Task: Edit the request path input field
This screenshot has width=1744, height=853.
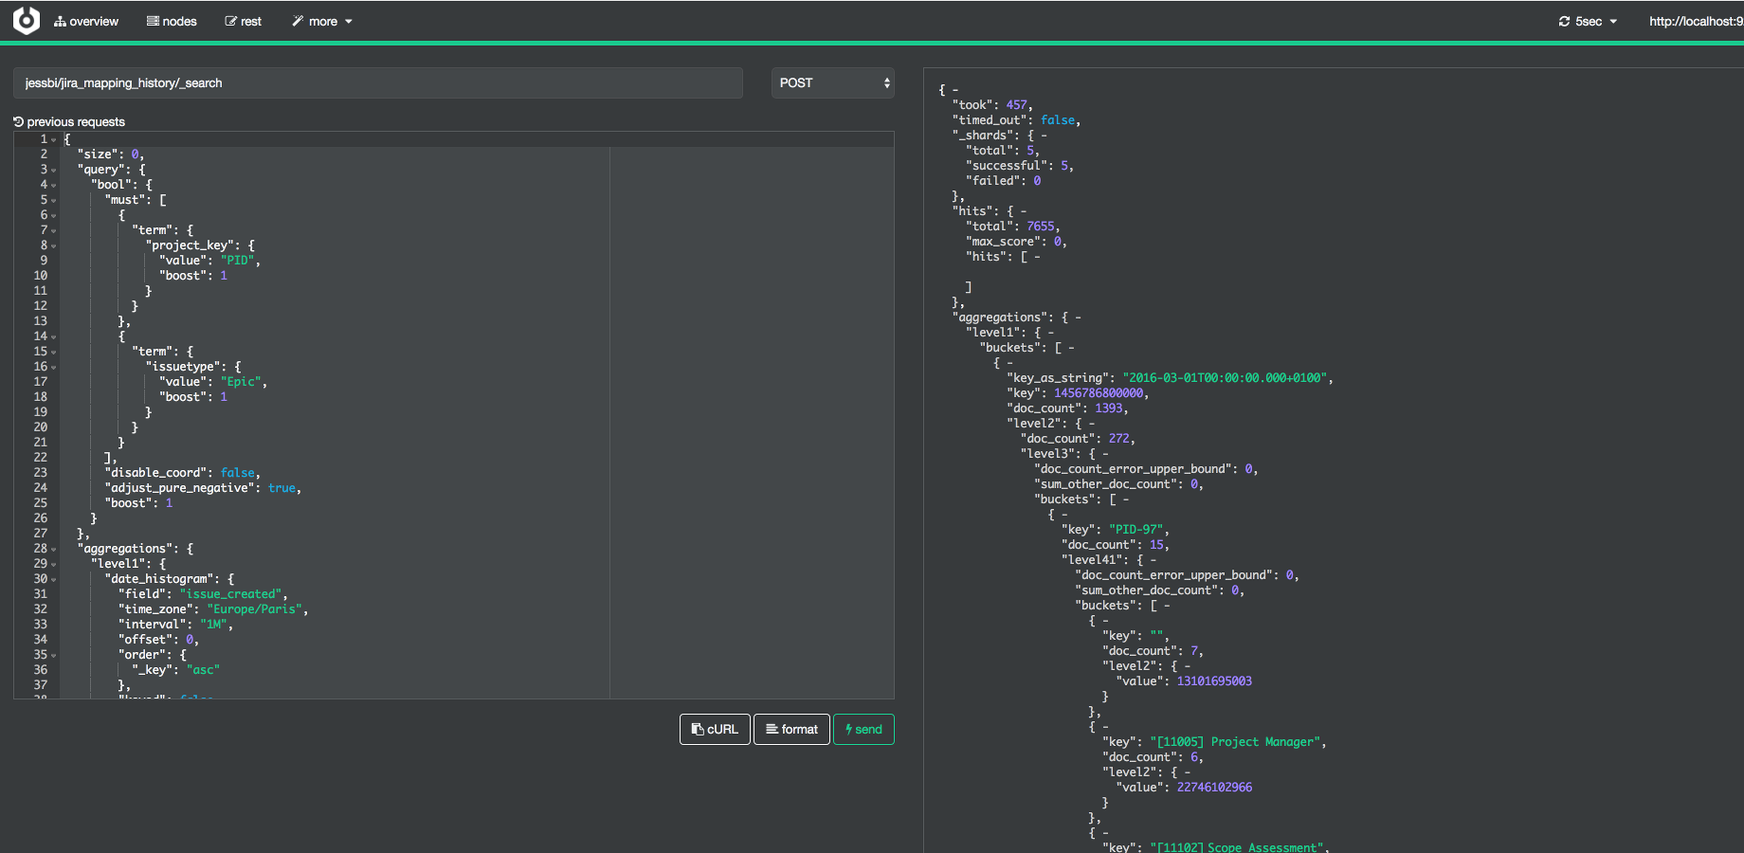Action: pos(378,82)
